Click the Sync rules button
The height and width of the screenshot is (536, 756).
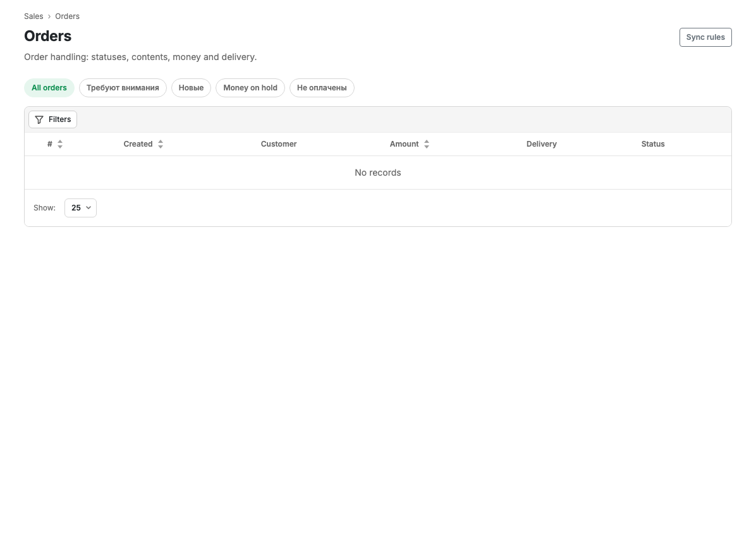point(705,37)
